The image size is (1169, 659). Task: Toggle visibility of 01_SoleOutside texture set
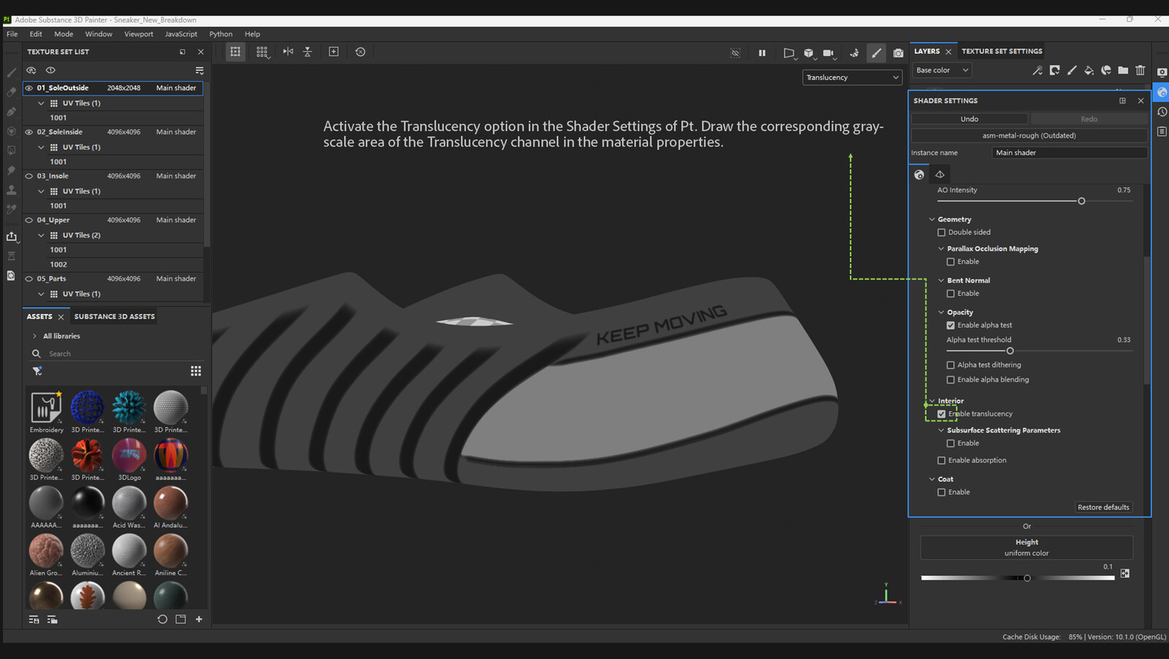coord(29,88)
